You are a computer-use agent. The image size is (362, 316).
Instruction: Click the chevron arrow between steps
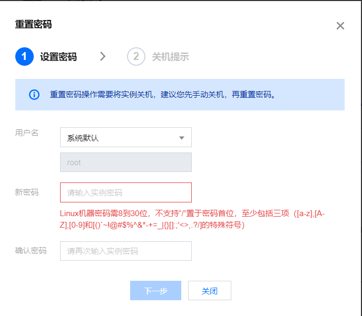(x=103, y=56)
